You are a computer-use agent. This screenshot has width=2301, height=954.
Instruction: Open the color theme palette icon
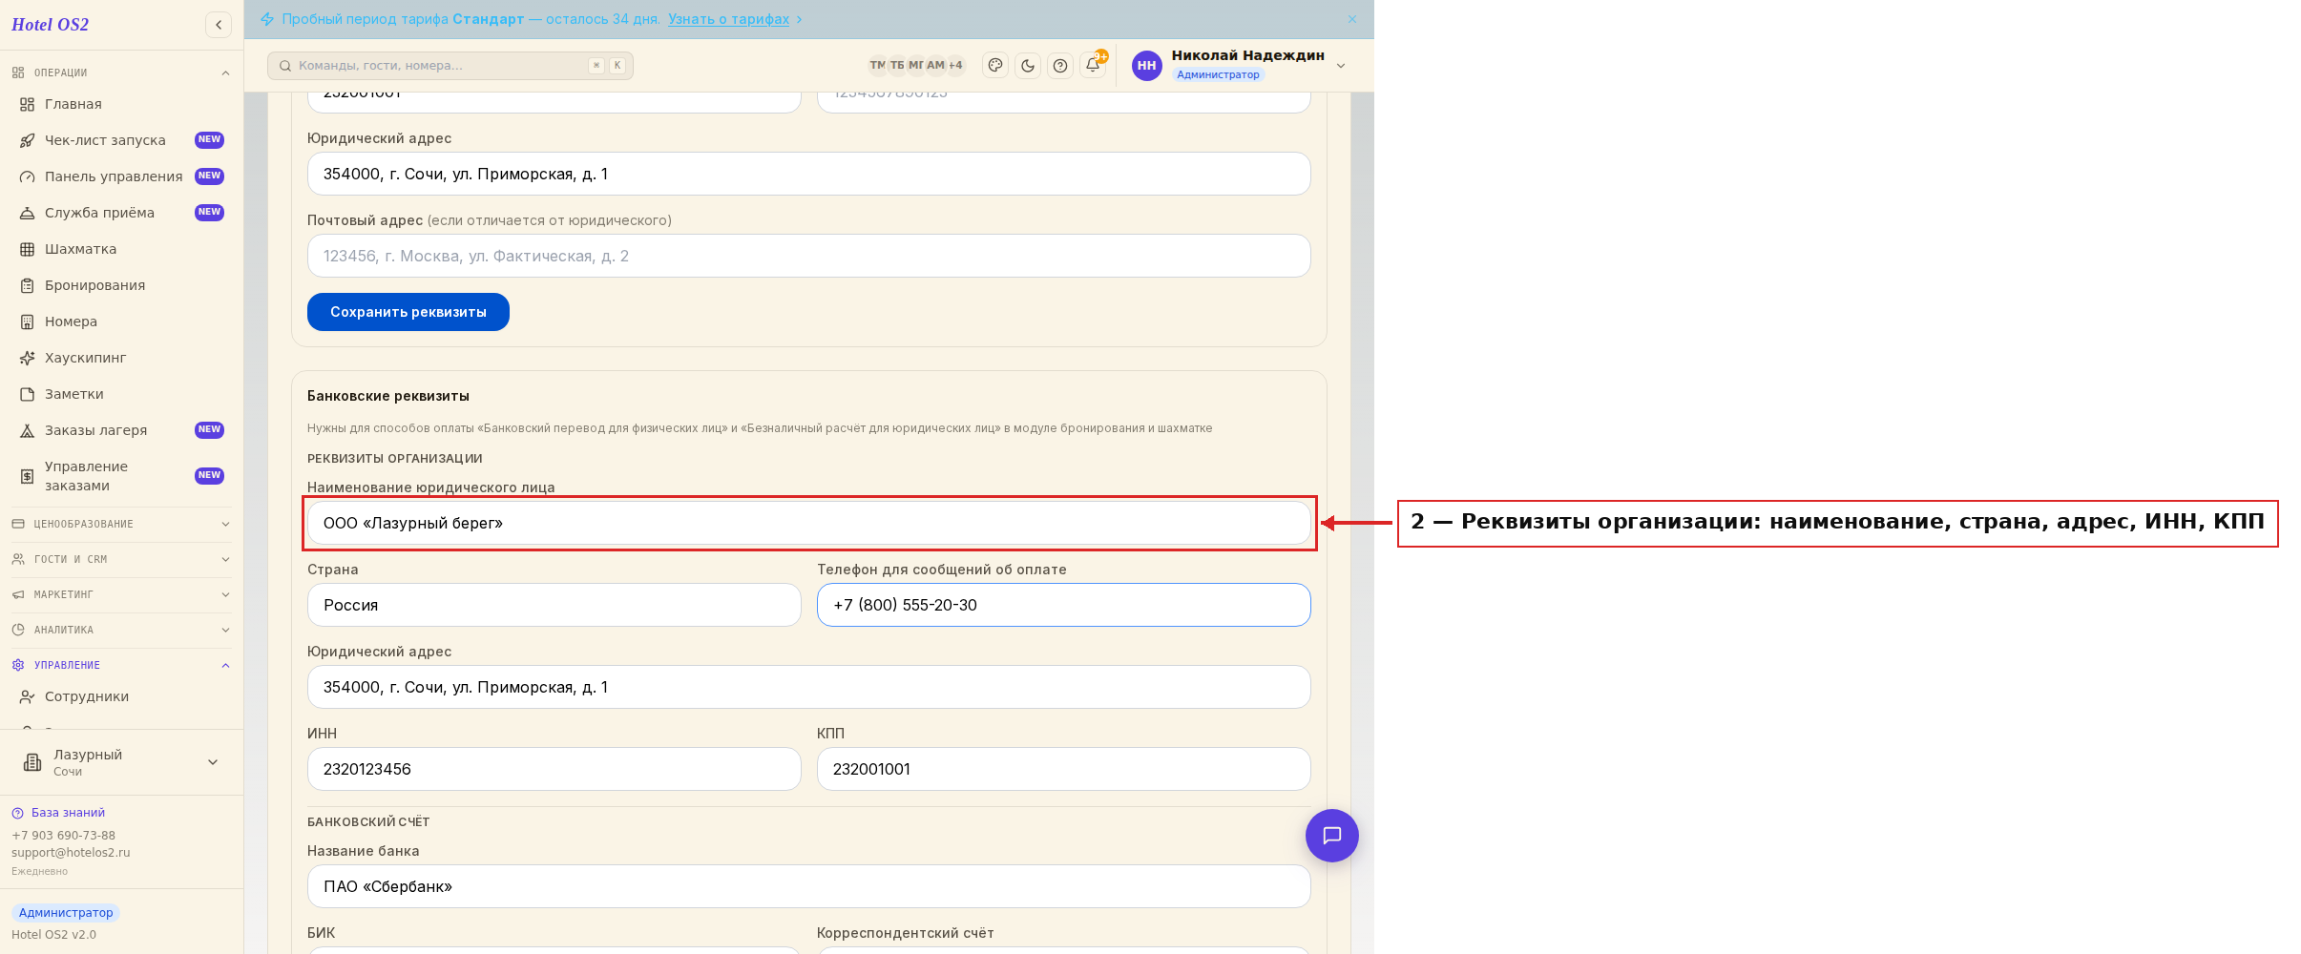995,66
